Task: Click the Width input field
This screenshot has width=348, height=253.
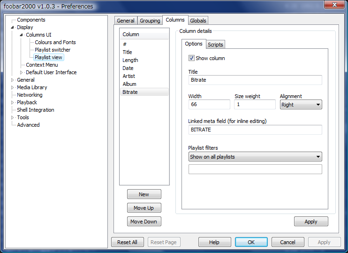Action: (209, 104)
